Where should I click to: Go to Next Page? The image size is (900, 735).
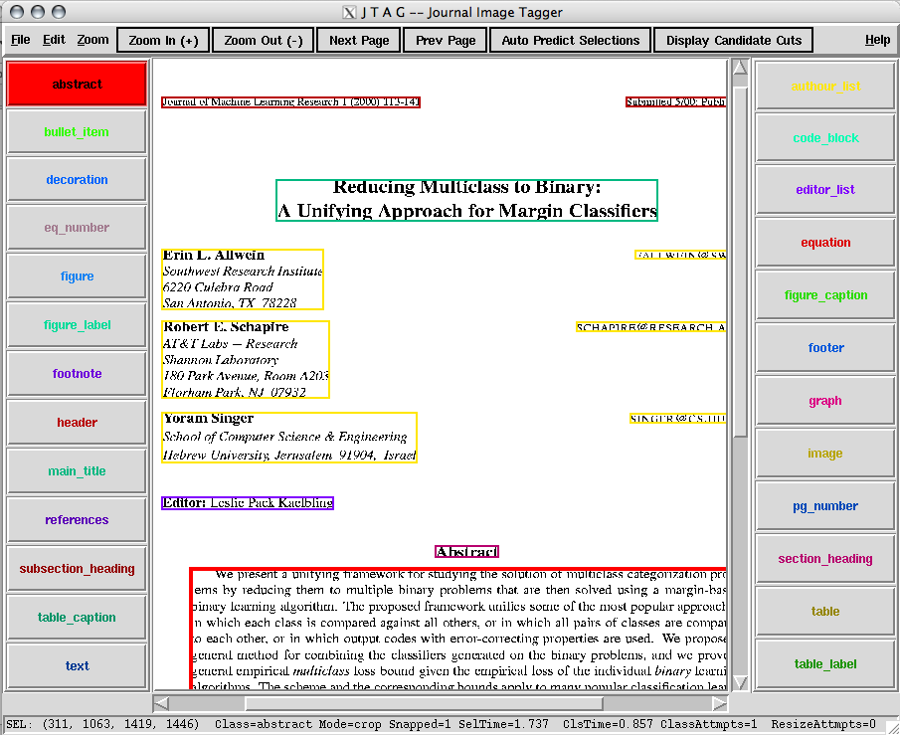[359, 40]
